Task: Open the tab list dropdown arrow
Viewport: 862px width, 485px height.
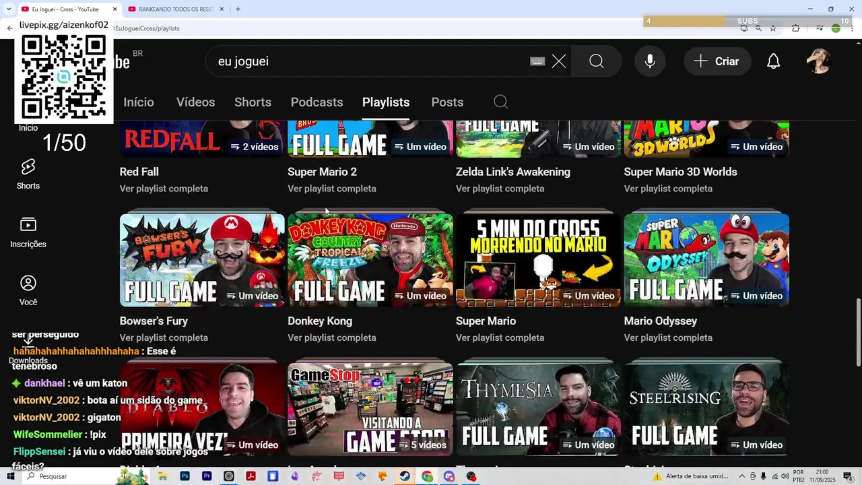Action: [9, 9]
